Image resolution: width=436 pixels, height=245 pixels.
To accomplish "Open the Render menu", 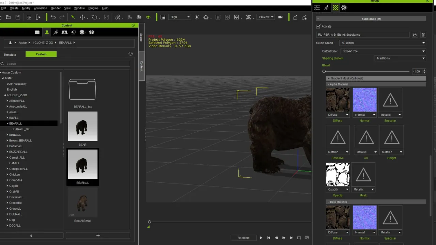I will point(56,8).
